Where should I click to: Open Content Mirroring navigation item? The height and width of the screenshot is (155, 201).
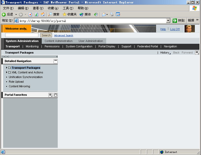click(19, 86)
